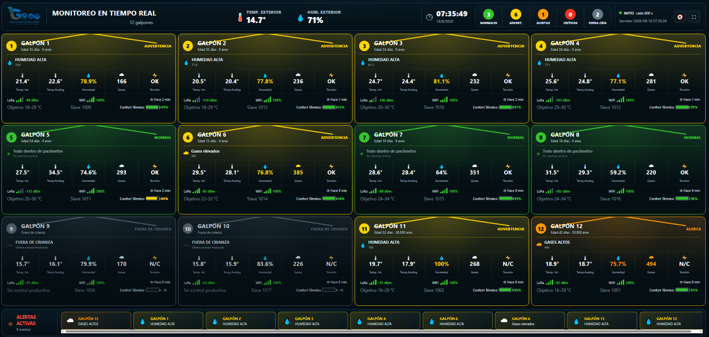Open the Galpón 12 Gases Altos alert chip

pyautogui.click(x=96, y=321)
